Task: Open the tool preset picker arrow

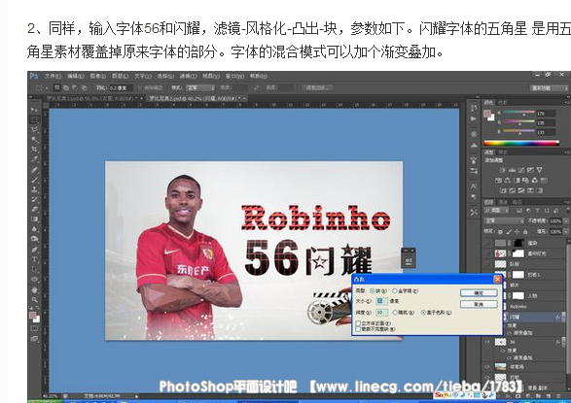Action: pos(47,88)
